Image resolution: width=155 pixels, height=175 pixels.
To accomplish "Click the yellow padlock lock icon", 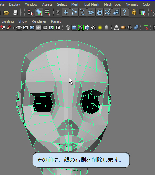I will point(134,12).
